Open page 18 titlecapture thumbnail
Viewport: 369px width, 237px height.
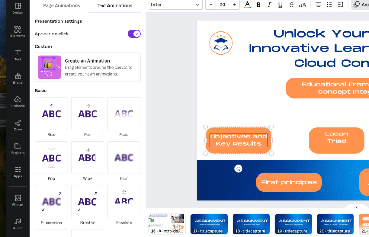pos(251,224)
